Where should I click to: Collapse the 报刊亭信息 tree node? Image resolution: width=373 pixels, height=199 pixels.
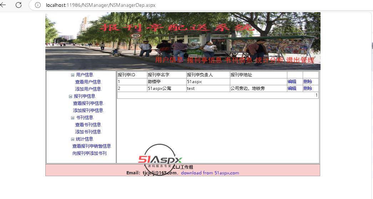point(70,96)
